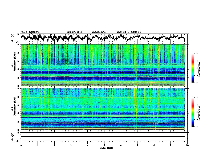Click the "8" kHz tick of ch.1 spectrogram
The height and width of the screenshot is (163, 211).
coord(19,53)
